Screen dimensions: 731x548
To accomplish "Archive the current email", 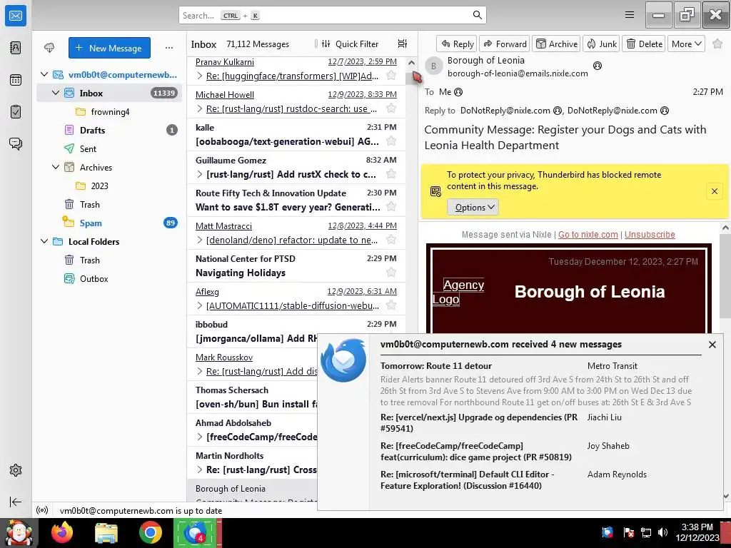I will pos(556,44).
